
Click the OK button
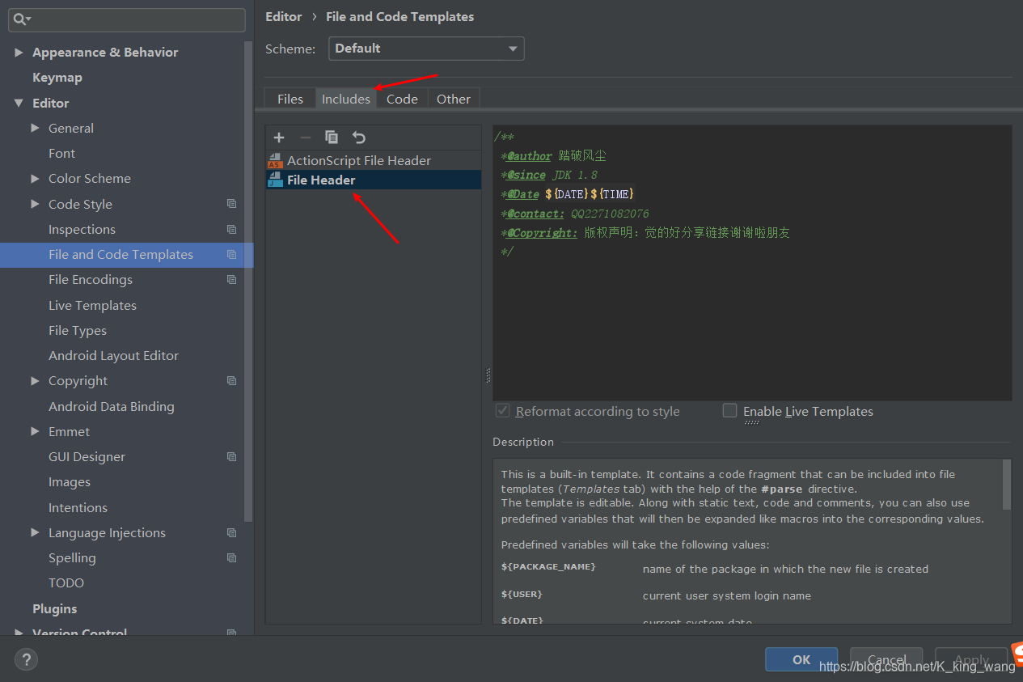[801, 659]
